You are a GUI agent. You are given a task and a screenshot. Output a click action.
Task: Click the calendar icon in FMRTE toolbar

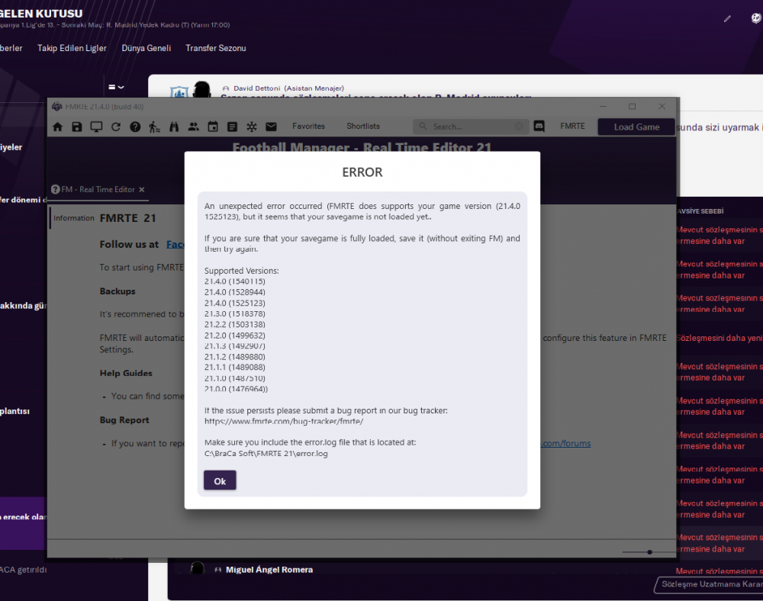tap(213, 127)
